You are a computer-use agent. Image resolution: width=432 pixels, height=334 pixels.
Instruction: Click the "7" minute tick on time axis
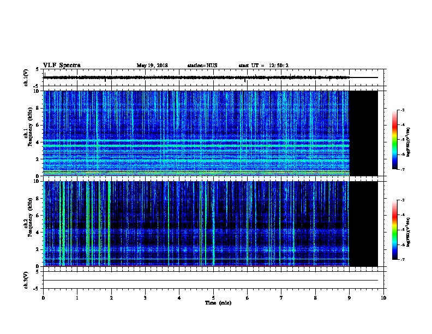pos(281,297)
